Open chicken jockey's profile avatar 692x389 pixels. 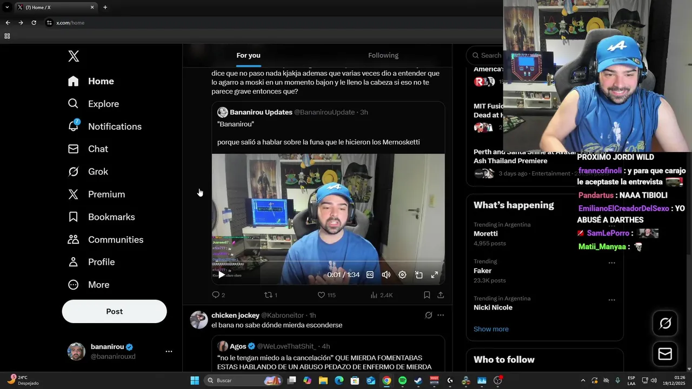[199, 320]
